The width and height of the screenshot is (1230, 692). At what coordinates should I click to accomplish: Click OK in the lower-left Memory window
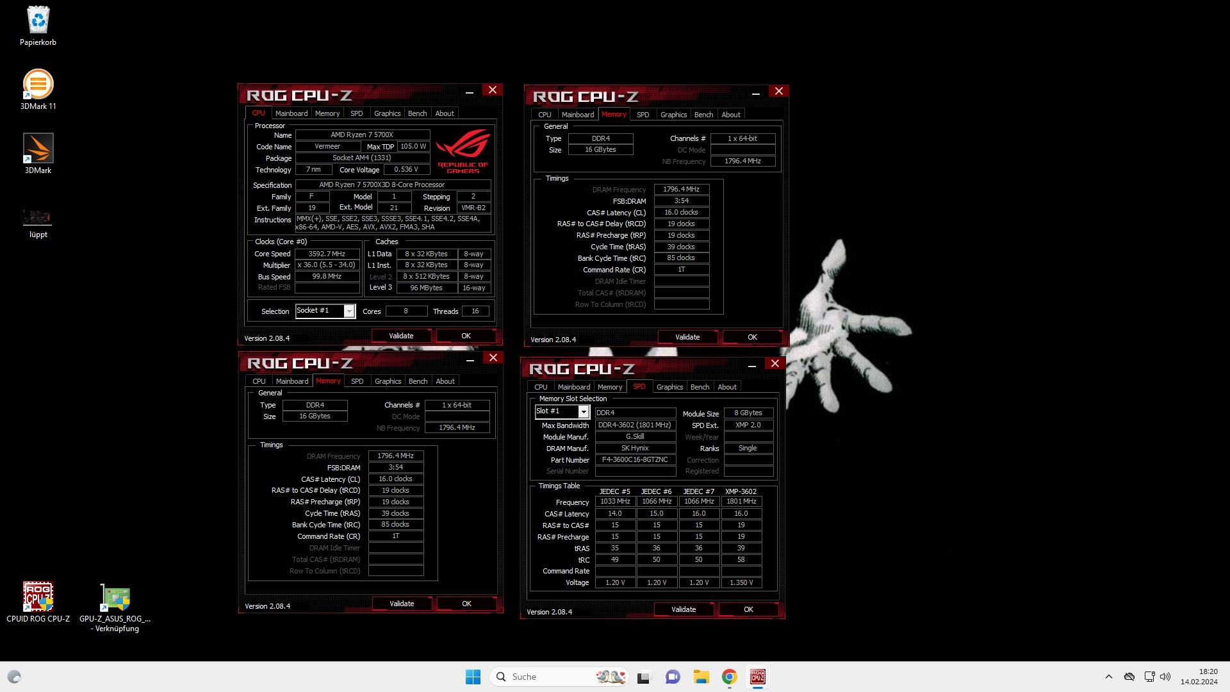(x=466, y=604)
